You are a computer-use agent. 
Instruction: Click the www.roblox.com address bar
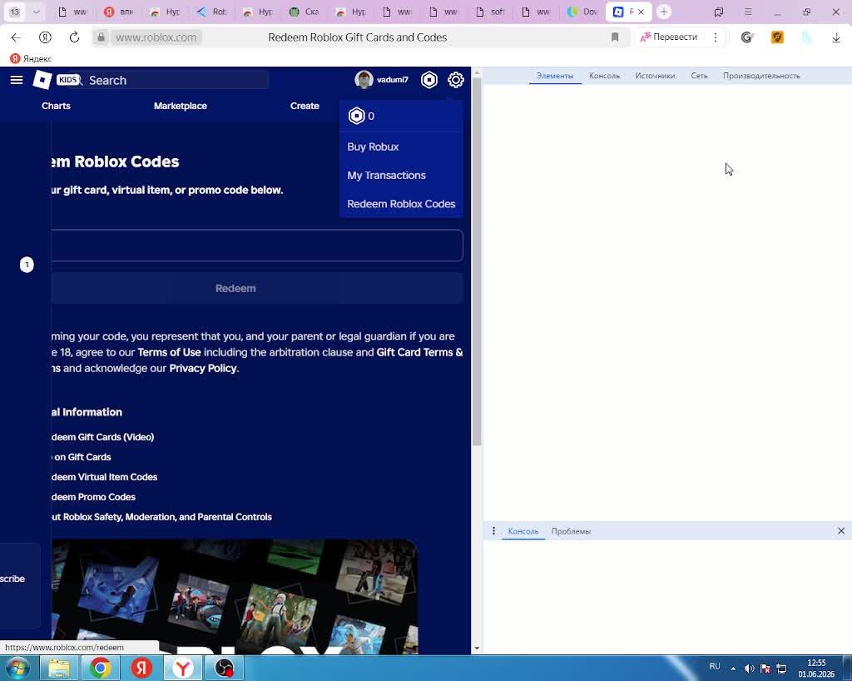156,37
